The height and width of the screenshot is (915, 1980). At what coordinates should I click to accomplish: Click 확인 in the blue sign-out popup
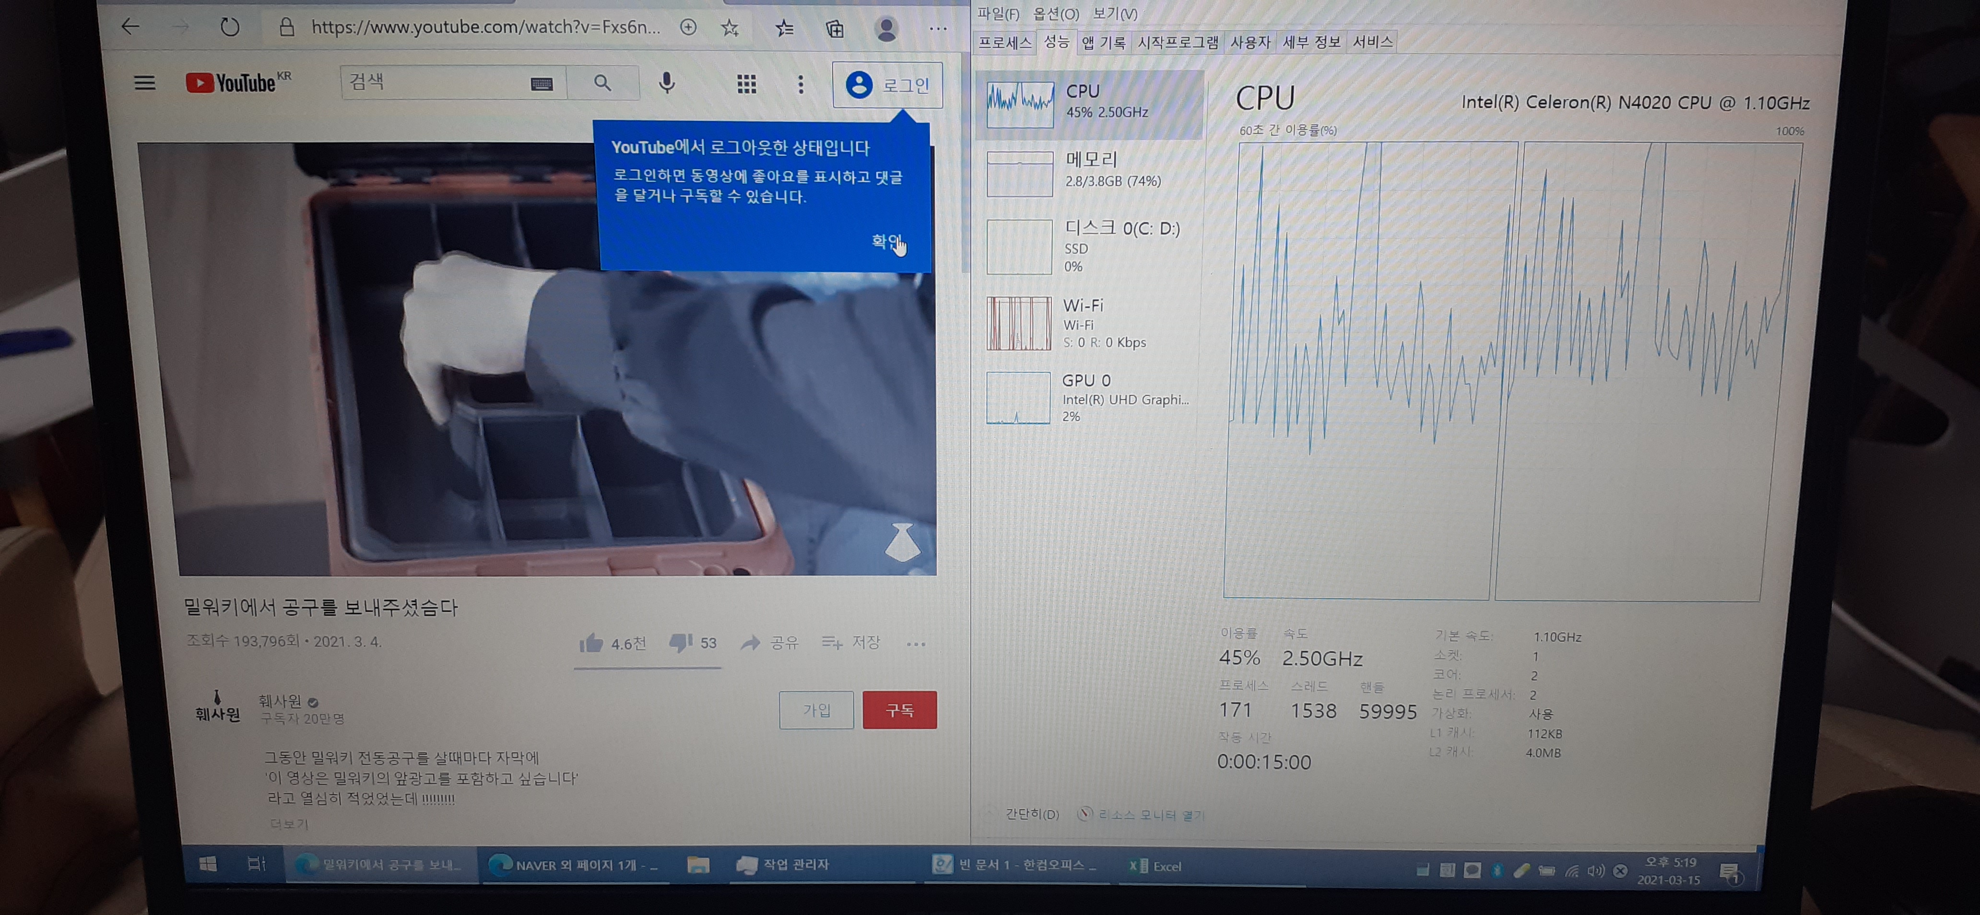[x=886, y=241]
